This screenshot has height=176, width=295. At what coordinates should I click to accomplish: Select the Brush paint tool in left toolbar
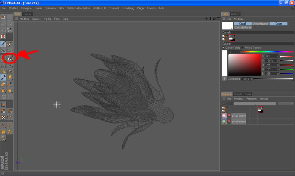point(3,77)
